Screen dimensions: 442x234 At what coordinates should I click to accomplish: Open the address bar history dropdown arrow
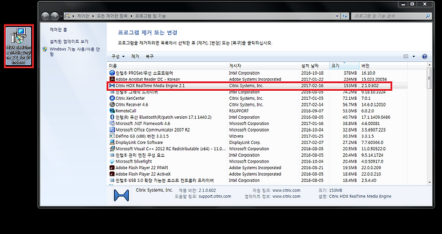(x=338, y=16)
